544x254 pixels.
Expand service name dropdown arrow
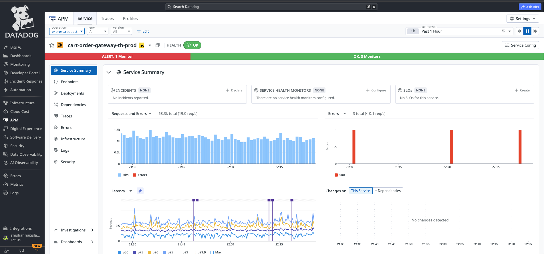(x=150, y=45)
